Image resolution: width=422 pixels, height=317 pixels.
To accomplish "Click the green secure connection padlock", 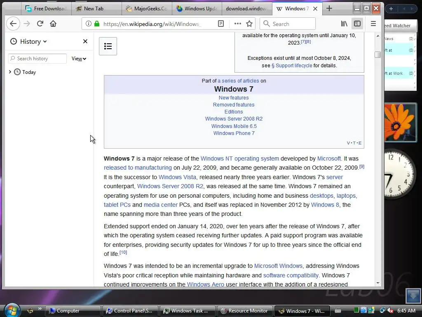I will click(97, 24).
